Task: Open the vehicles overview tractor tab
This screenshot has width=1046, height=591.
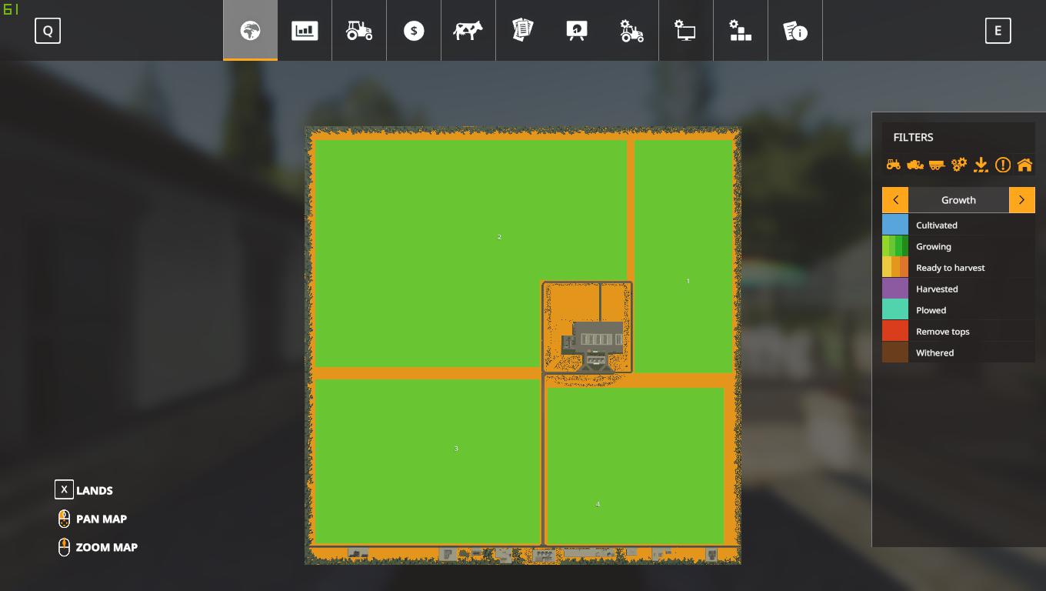Action: pos(359,31)
